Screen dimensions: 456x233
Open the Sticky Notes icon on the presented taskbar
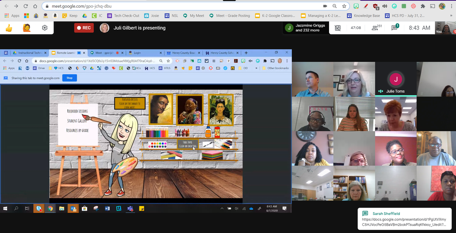(x=141, y=208)
